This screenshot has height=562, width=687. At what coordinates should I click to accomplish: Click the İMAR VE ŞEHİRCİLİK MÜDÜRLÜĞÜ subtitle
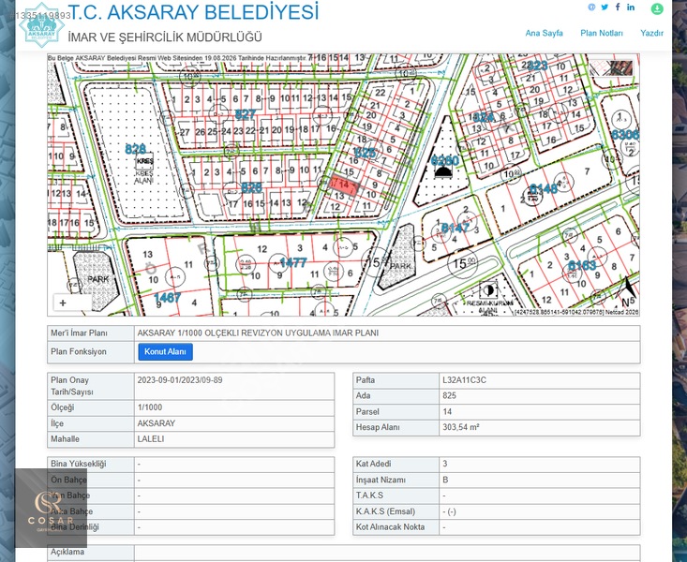tap(165, 37)
